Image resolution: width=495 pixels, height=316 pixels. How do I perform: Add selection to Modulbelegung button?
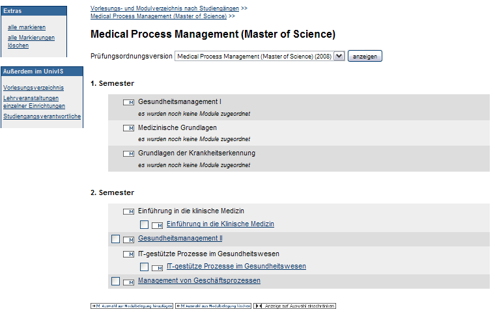(x=132, y=306)
